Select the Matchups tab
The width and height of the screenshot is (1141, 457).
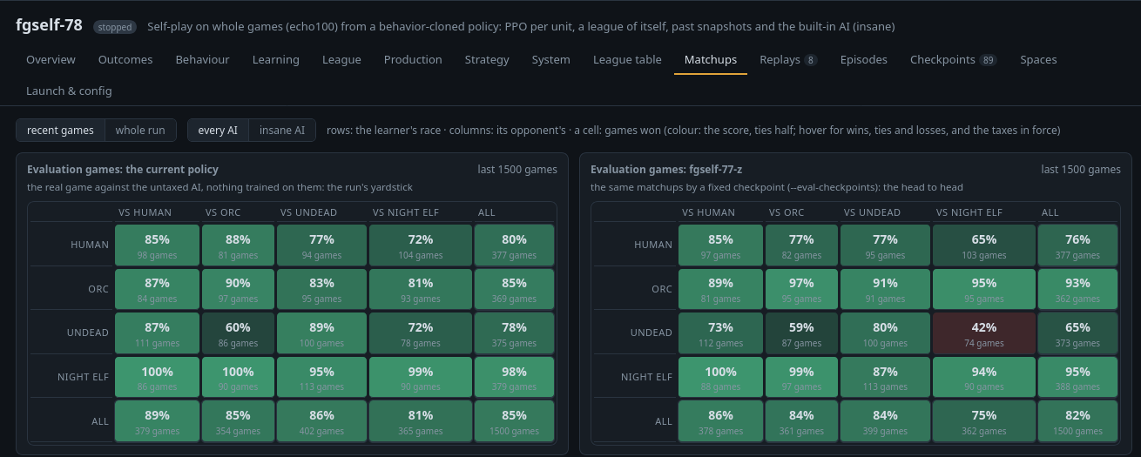click(711, 60)
